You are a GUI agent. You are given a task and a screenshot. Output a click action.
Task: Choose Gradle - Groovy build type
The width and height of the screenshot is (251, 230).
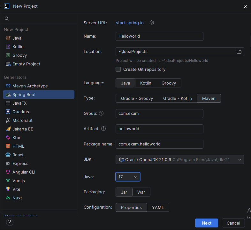point(137,98)
